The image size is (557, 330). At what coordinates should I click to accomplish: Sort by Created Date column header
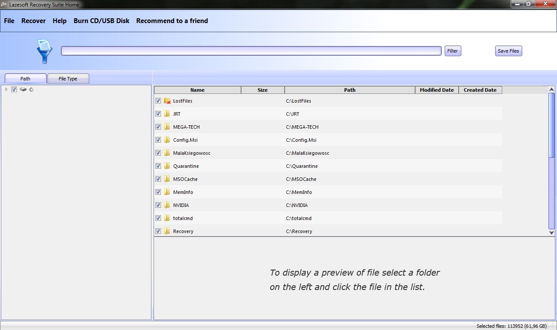pos(480,90)
